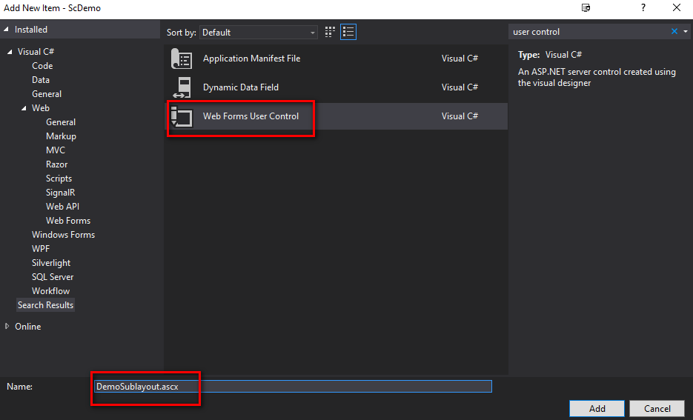Select the Workflow category
The width and height of the screenshot is (693, 420).
[51, 292]
